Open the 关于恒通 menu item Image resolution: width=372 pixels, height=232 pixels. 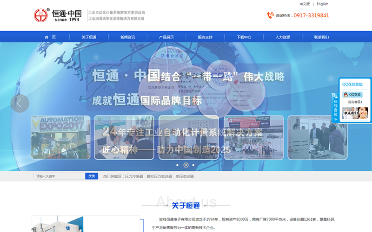(89, 37)
